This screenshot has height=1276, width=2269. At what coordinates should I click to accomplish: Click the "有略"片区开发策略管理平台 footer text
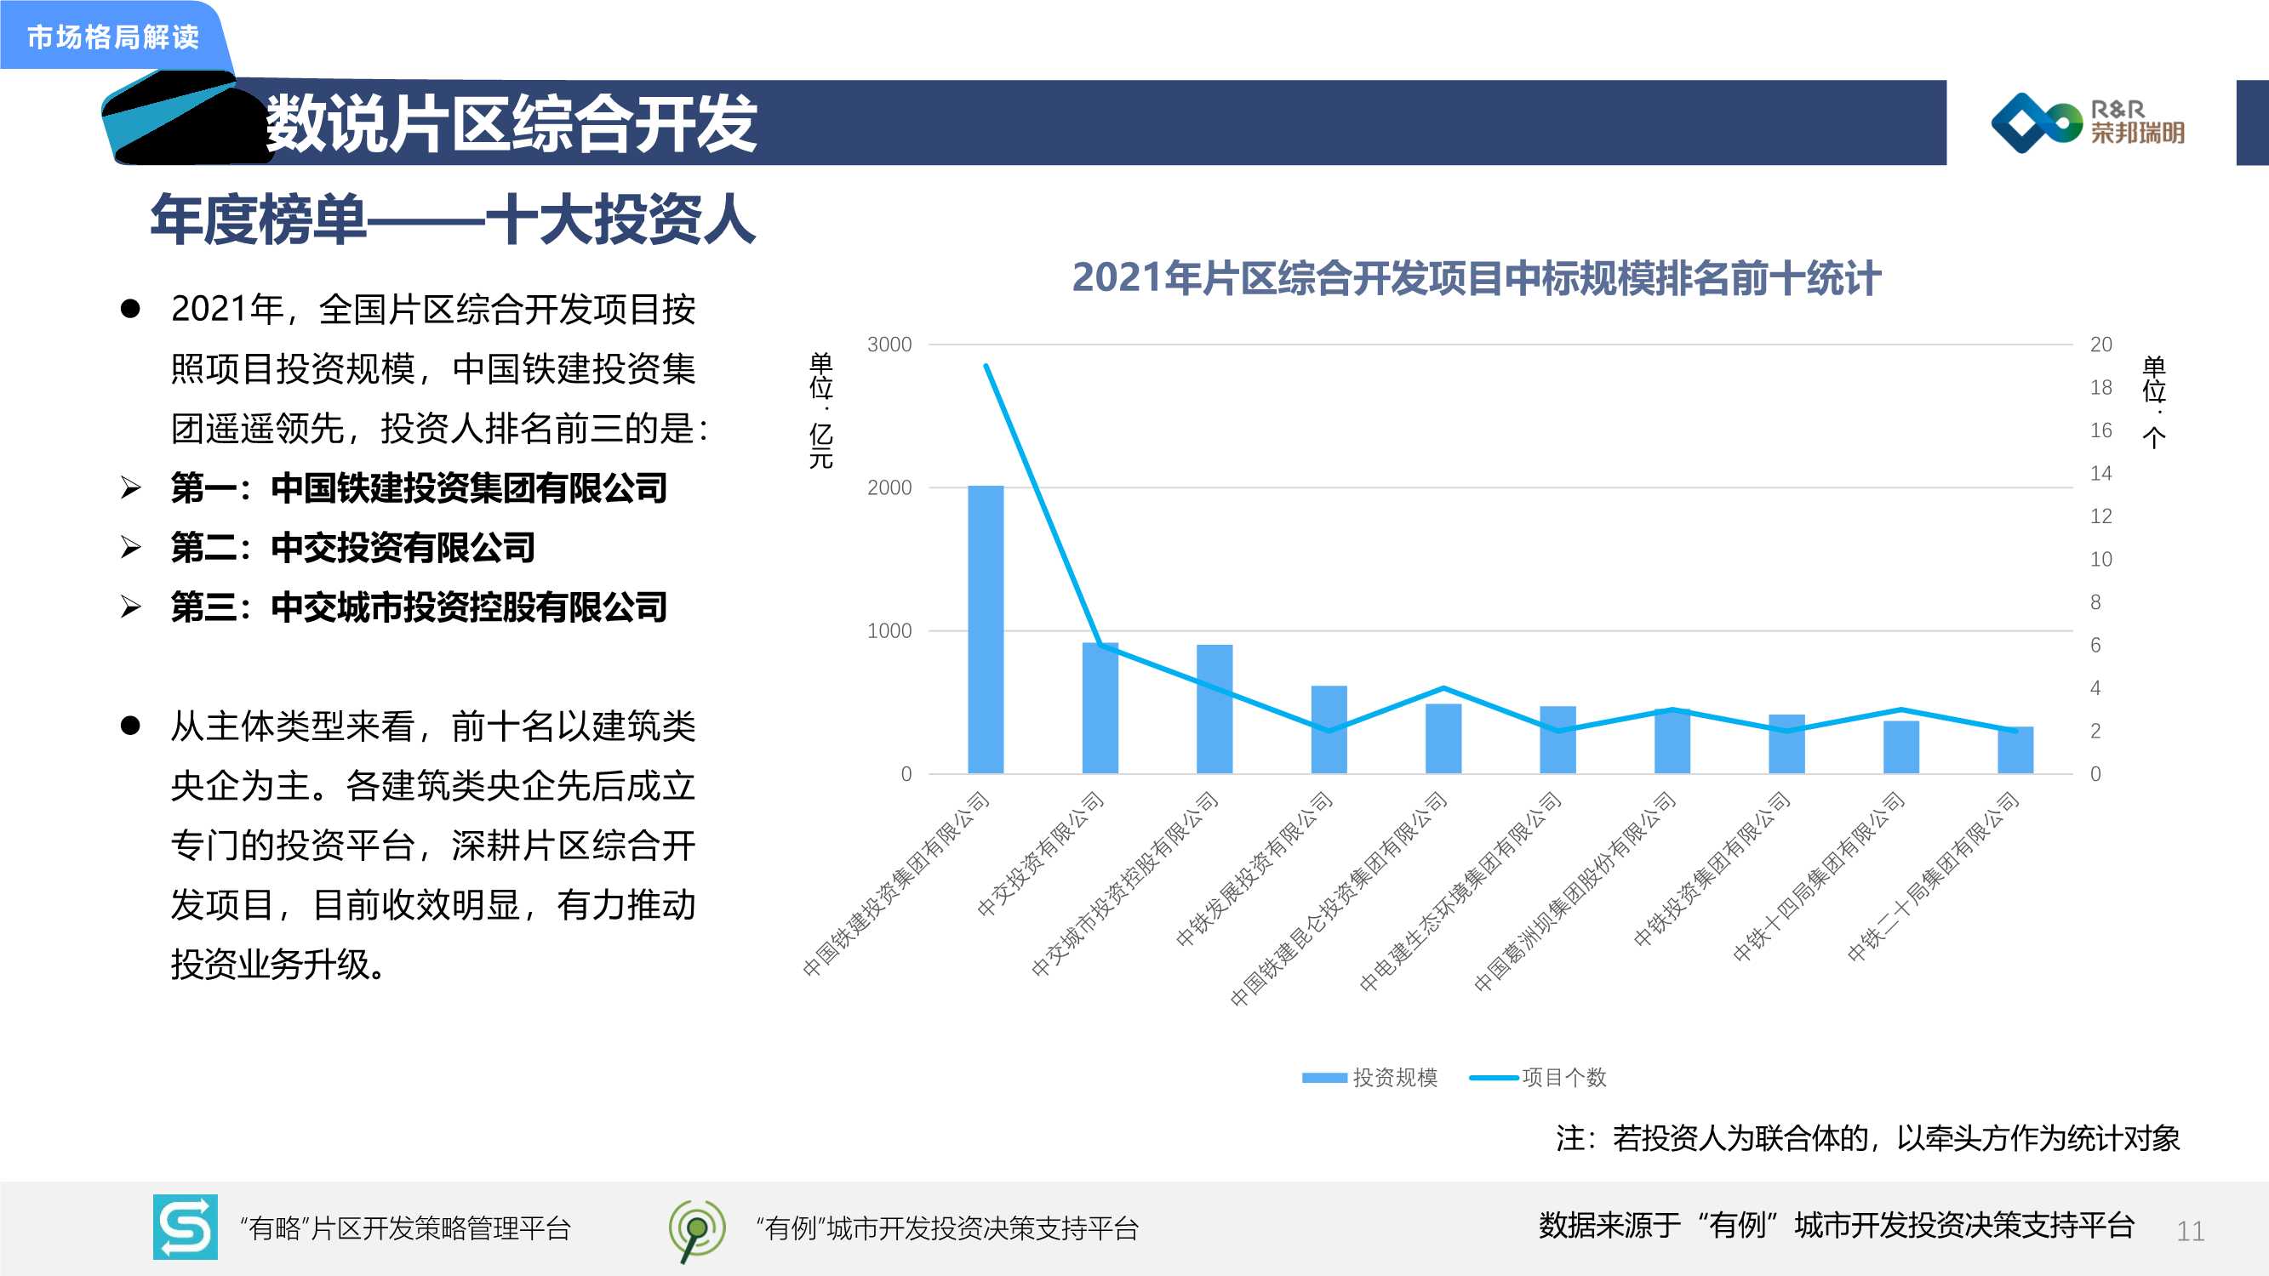click(x=405, y=1228)
